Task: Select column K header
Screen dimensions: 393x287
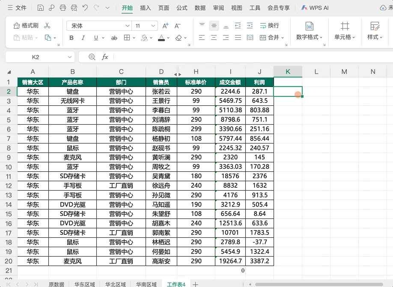Action: pyautogui.click(x=288, y=72)
